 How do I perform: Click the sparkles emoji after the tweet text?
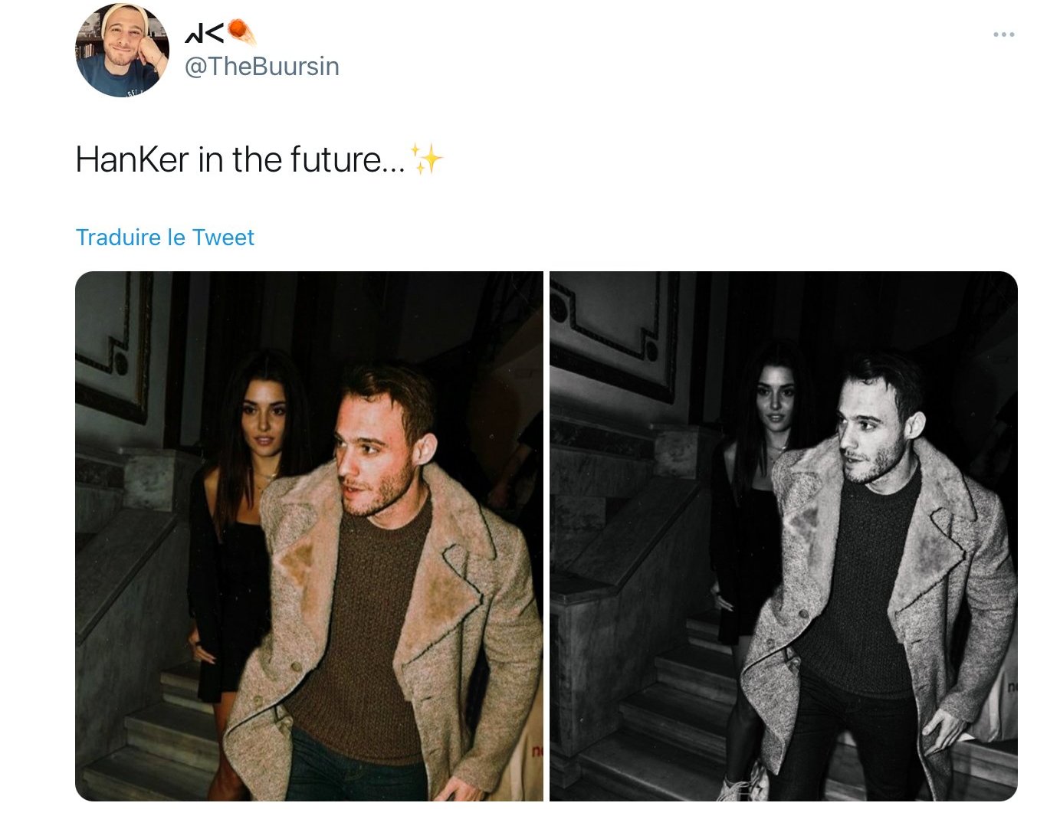[x=427, y=159]
